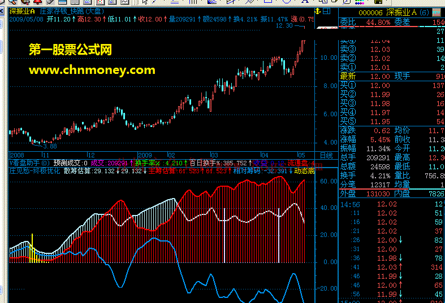Click the 振幅 11.34% value
Image resolution: width=445 pixels, height=303 pixels.
(379, 149)
